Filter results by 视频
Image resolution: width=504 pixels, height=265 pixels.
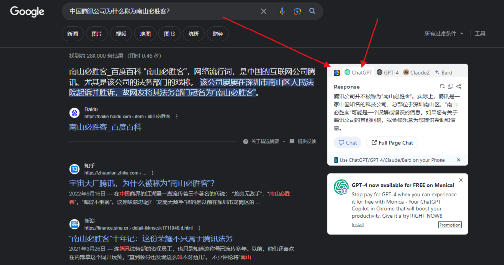point(121,34)
